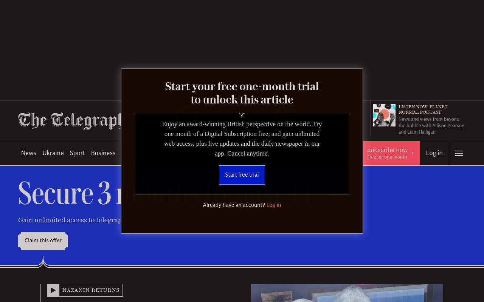Click Log in in the header
Viewport: 484px width, 302px height.
point(434,153)
